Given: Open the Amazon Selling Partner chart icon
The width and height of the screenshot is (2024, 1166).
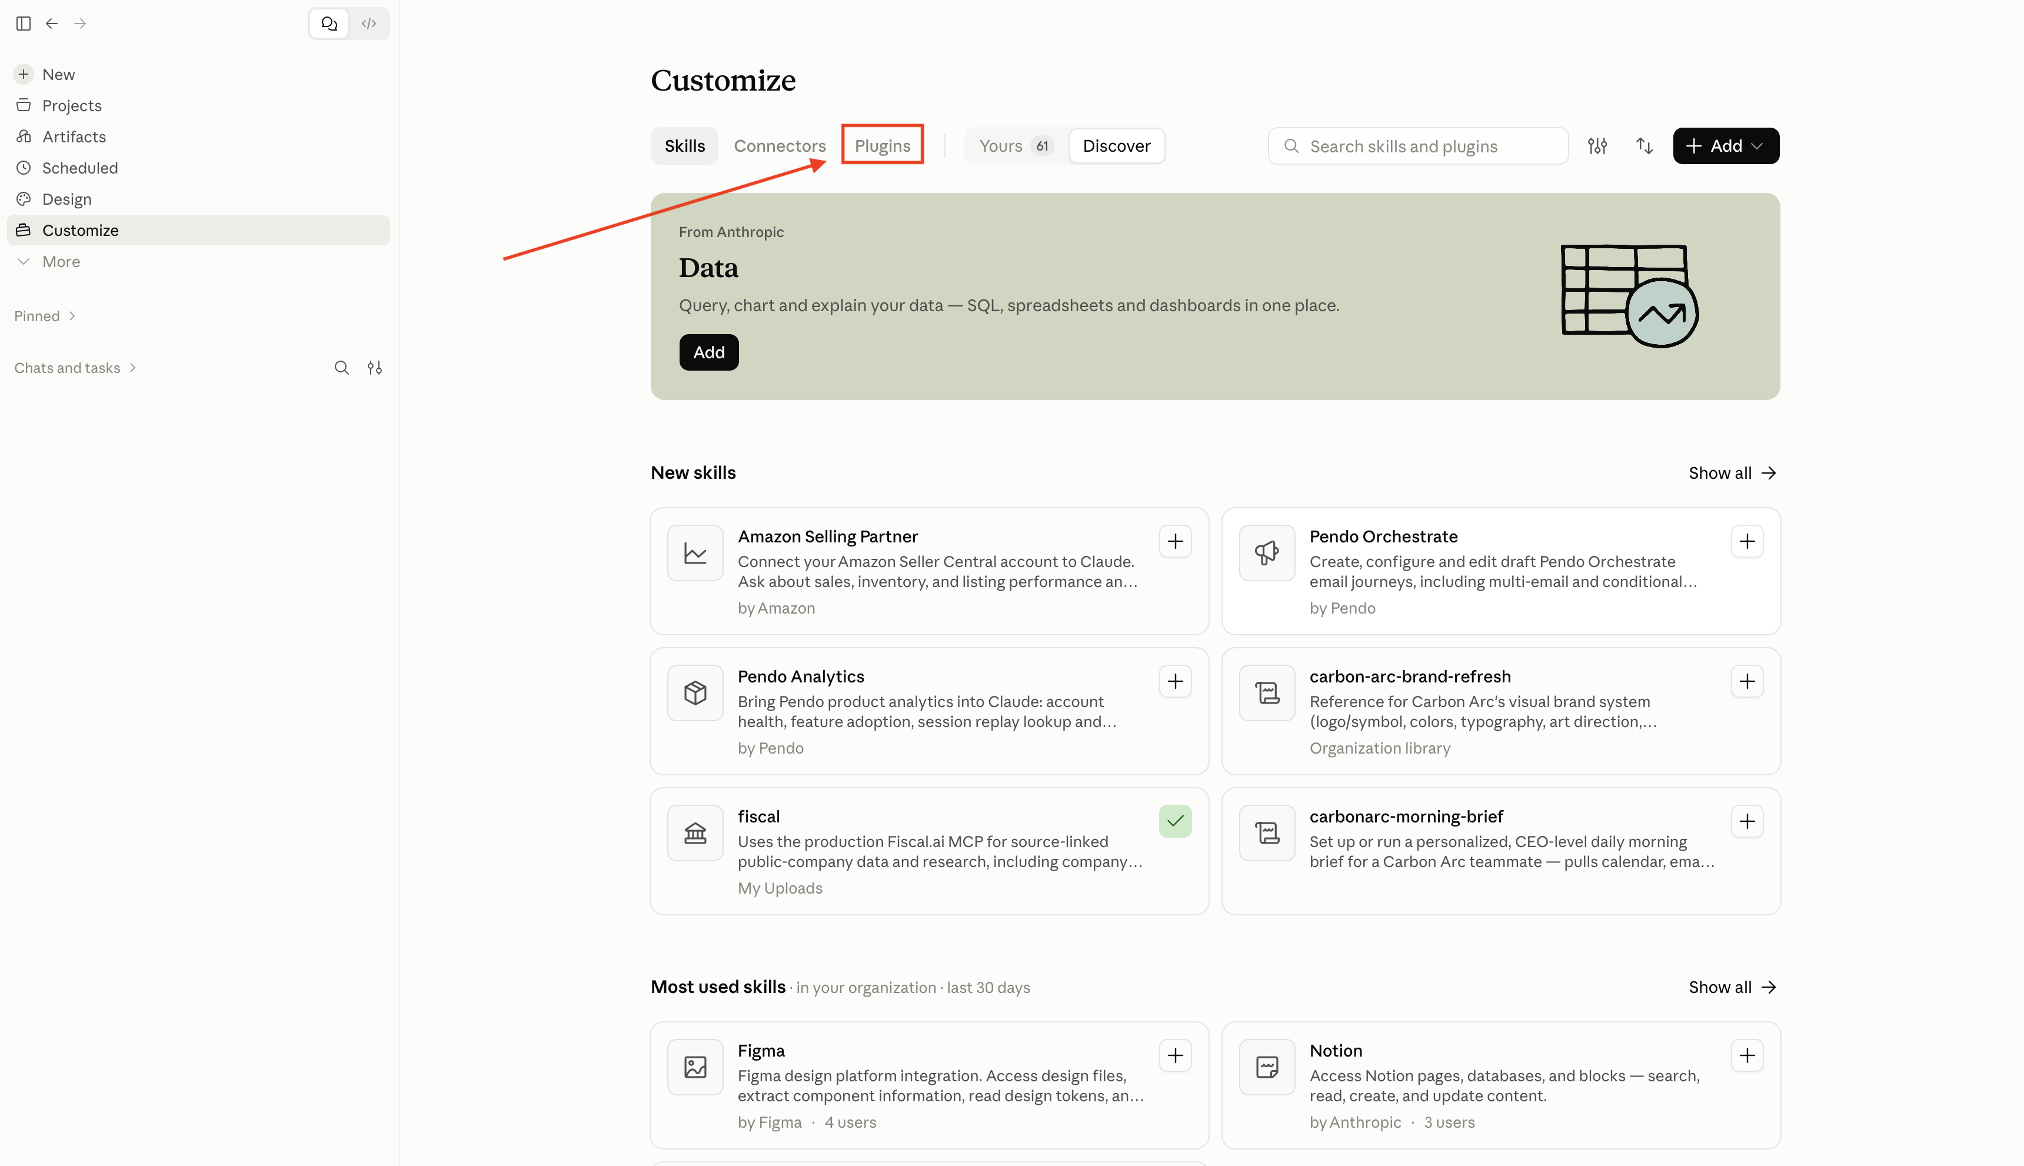Looking at the screenshot, I should [695, 554].
